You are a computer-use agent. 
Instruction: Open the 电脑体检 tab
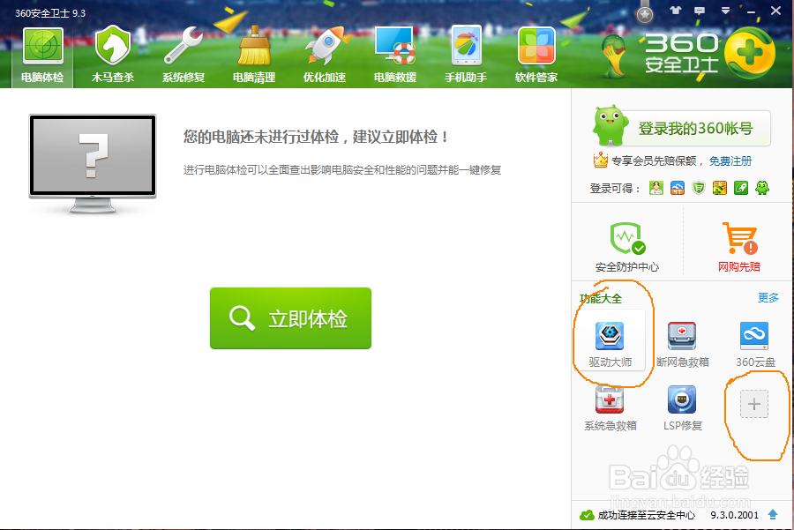click(42, 56)
